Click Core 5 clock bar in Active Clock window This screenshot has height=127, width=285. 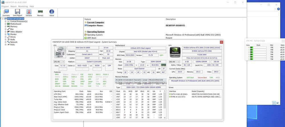point(258,59)
